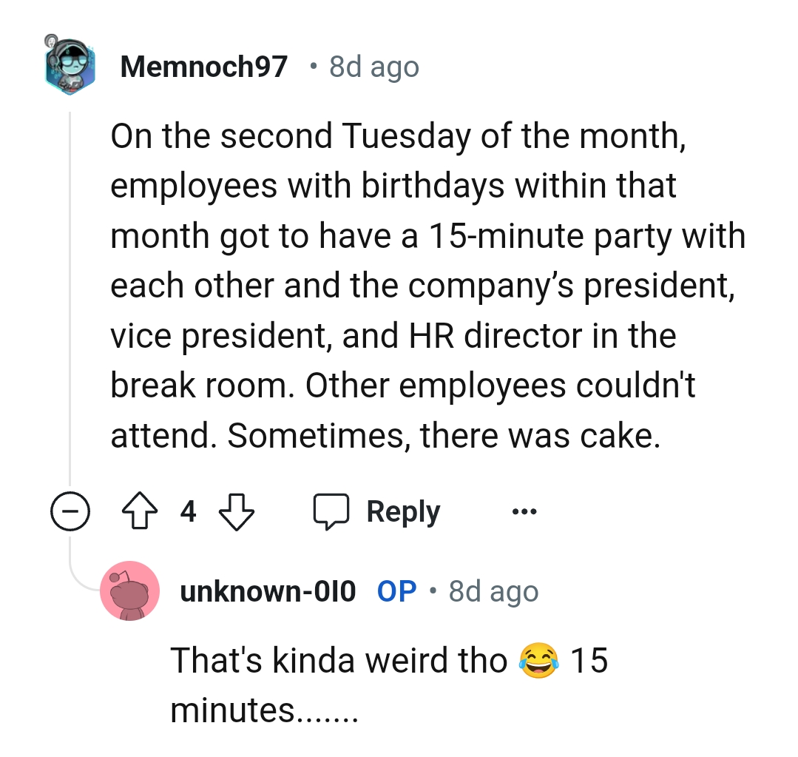
Task: Click the 8d ago timestamp on OP's reply
Action: coord(493,591)
